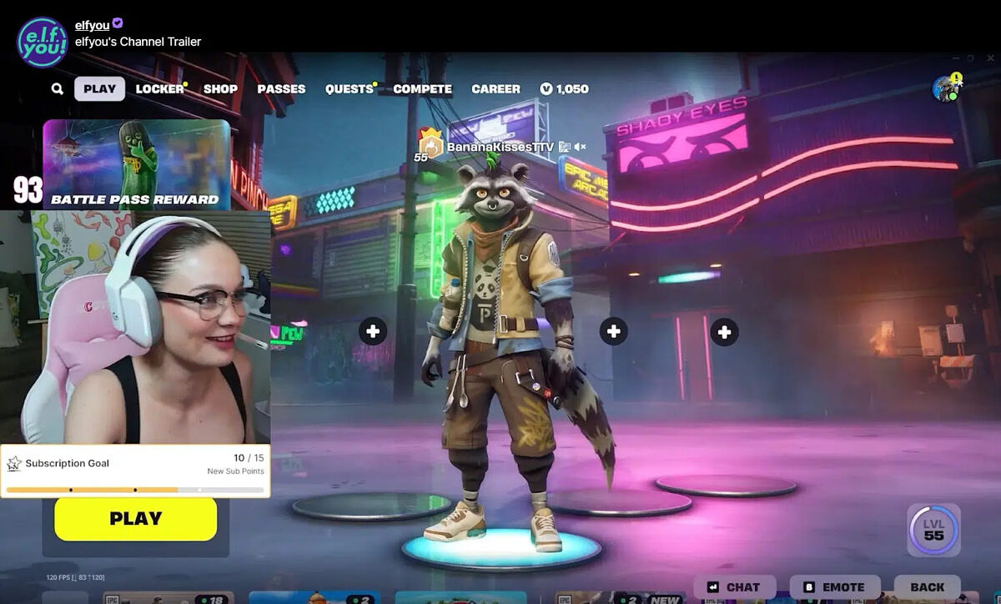The height and width of the screenshot is (604, 1001).
Task: Click the V-Bucks balance 1,050
Action: tap(564, 88)
